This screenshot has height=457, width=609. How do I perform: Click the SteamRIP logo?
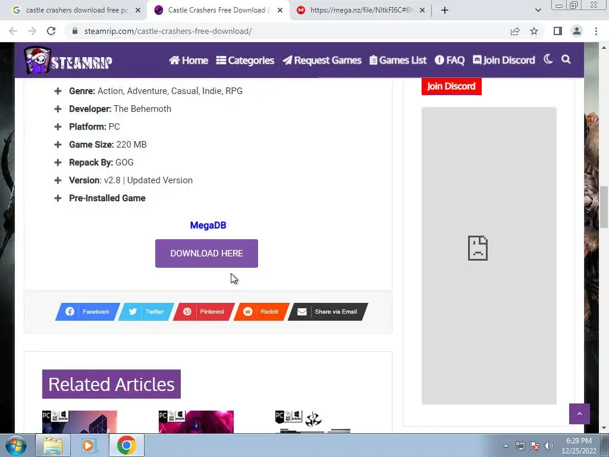click(68, 60)
